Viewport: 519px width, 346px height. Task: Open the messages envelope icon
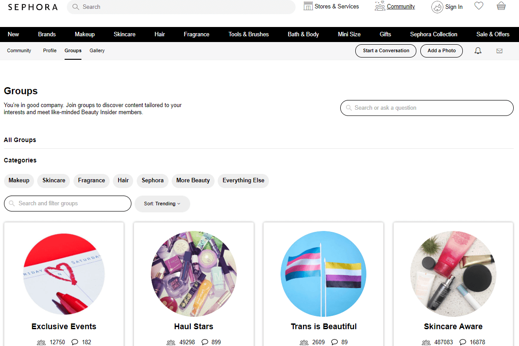pyautogui.click(x=500, y=50)
